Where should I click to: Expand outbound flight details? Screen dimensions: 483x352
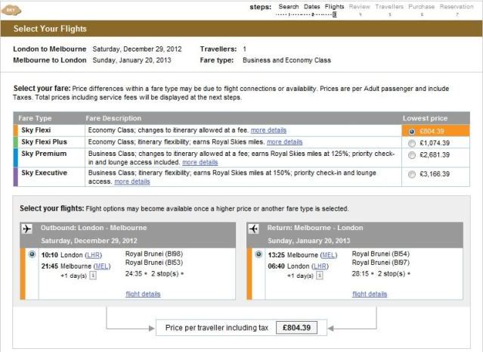(143, 294)
